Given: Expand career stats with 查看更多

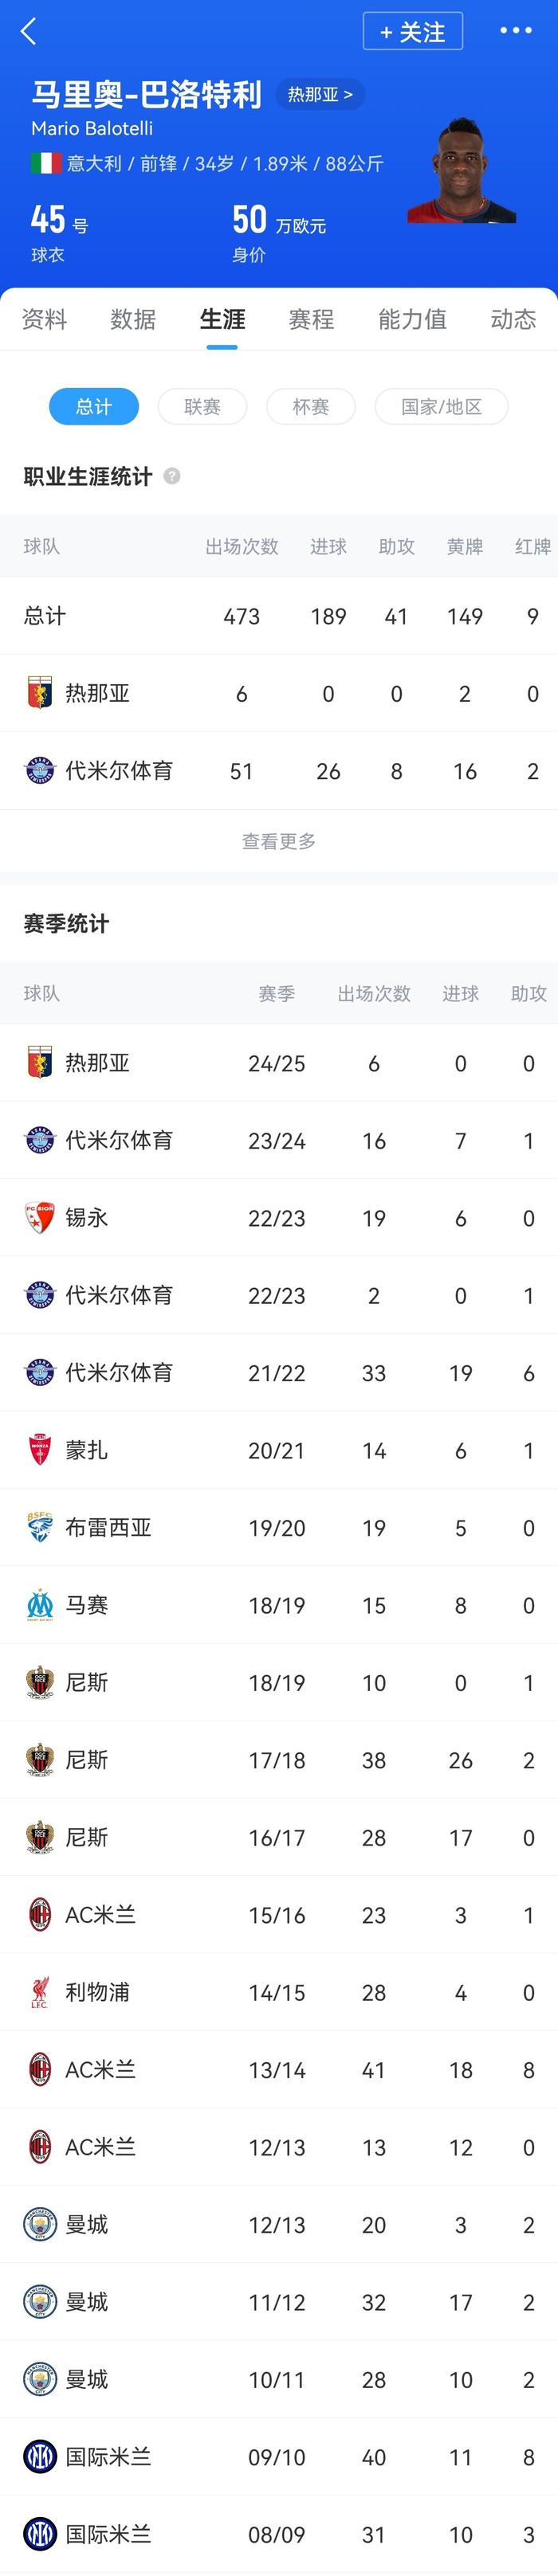Looking at the screenshot, I should 279,841.
